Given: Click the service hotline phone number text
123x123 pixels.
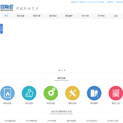Looking at the screenshot, I should tap(92, 2).
